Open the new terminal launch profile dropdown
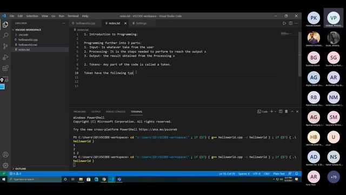The image size is (346, 195). pos(275,112)
